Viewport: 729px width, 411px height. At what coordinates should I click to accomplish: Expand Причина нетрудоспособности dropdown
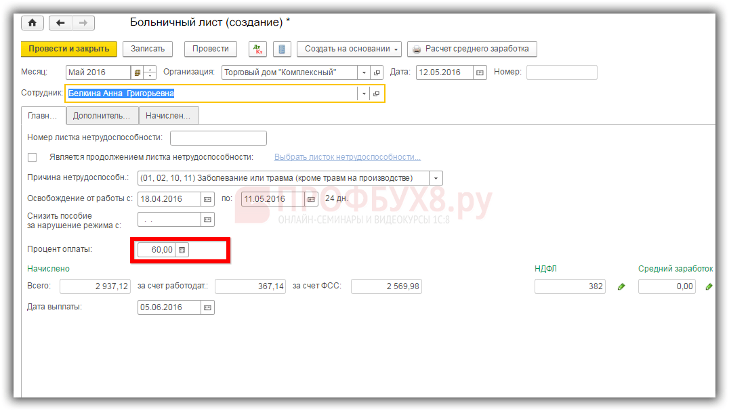[436, 178]
